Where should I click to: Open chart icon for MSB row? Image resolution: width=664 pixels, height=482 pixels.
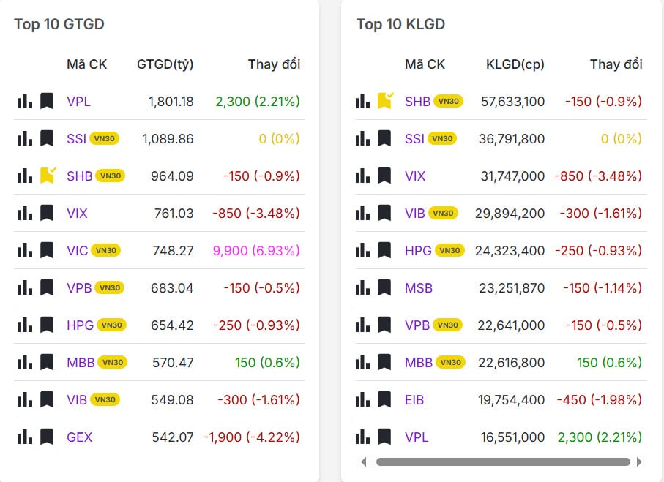click(362, 287)
